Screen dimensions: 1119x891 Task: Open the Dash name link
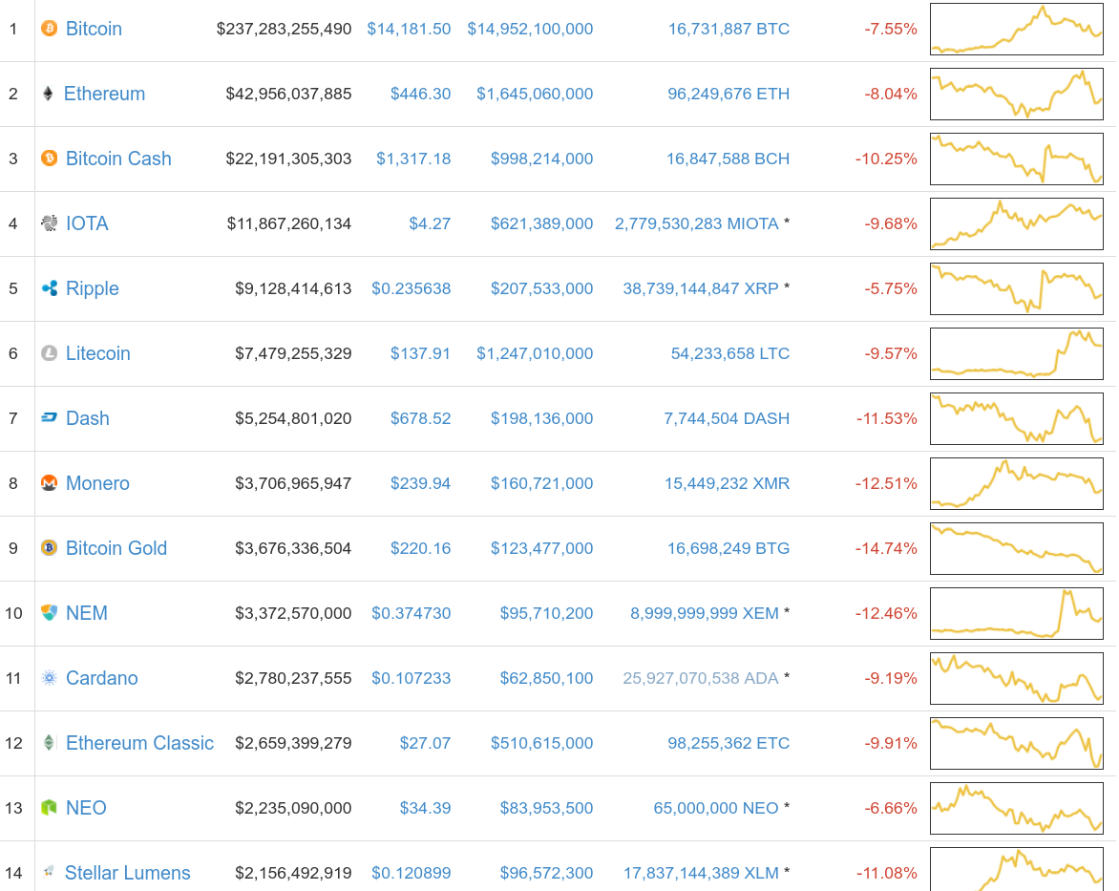(87, 418)
